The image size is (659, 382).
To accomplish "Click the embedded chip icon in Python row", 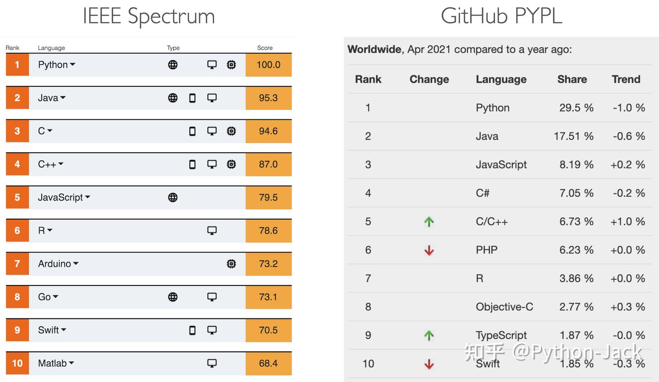I will point(232,65).
